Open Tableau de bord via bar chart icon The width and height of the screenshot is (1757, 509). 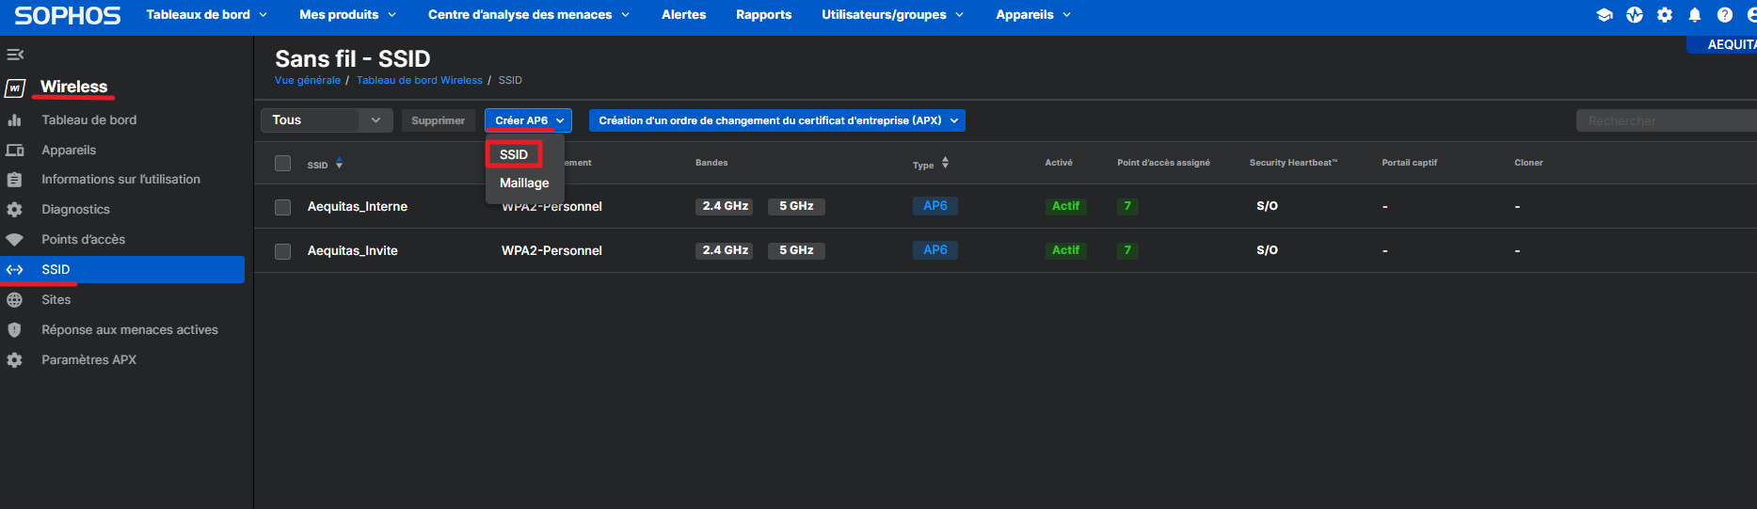[x=14, y=120]
